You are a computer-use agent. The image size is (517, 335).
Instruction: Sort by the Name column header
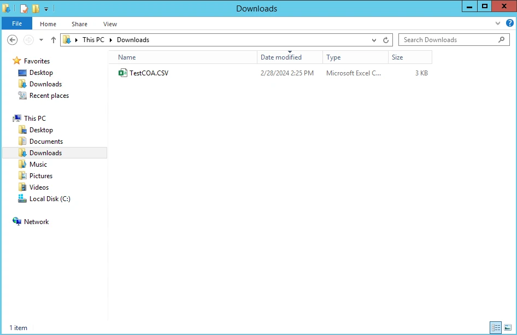point(183,57)
